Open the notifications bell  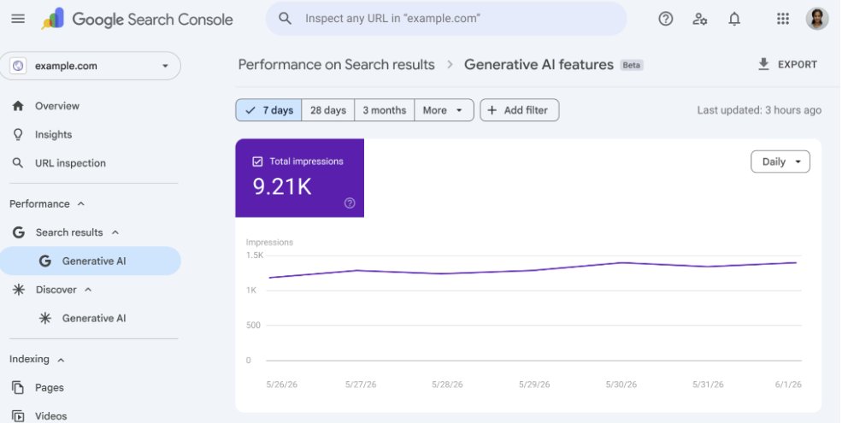coord(734,19)
